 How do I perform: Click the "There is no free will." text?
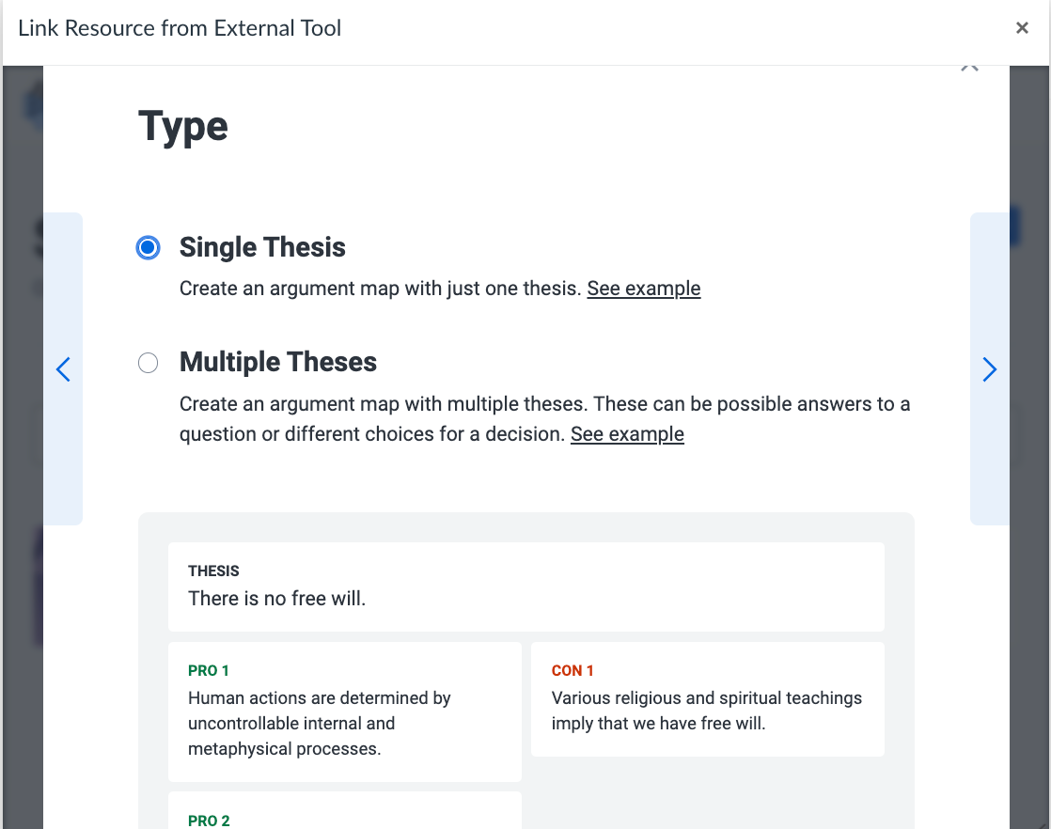click(276, 599)
